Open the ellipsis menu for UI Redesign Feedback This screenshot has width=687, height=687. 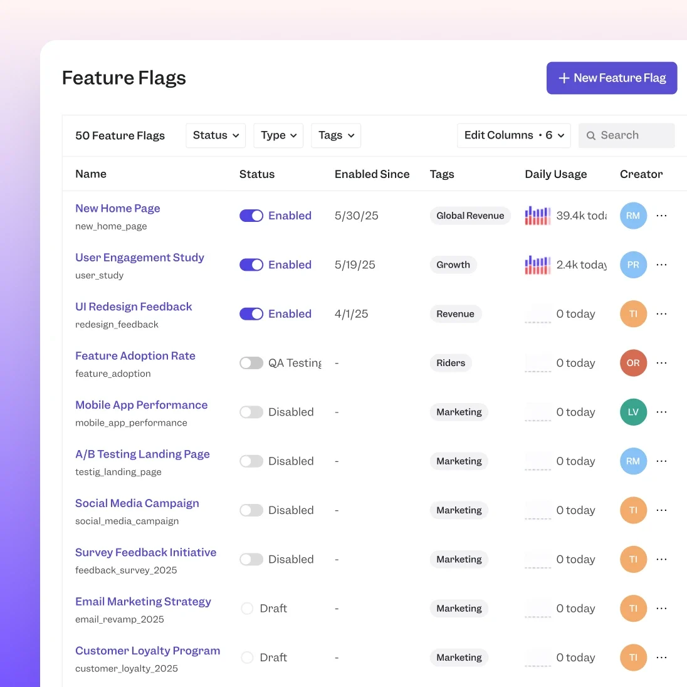click(x=661, y=313)
